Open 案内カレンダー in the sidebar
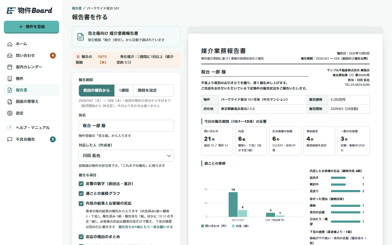 31,67
